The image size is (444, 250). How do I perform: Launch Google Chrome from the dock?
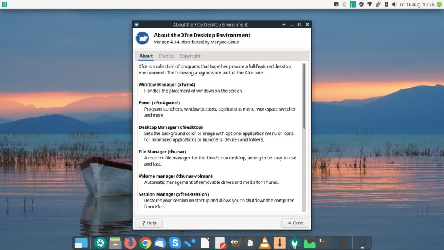click(x=145, y=243)
